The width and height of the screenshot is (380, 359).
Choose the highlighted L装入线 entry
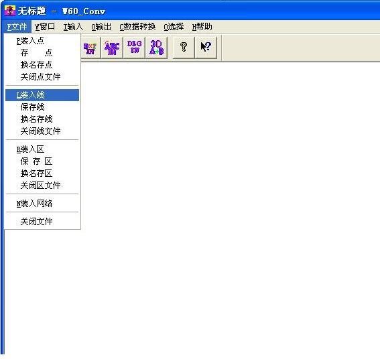42,95
